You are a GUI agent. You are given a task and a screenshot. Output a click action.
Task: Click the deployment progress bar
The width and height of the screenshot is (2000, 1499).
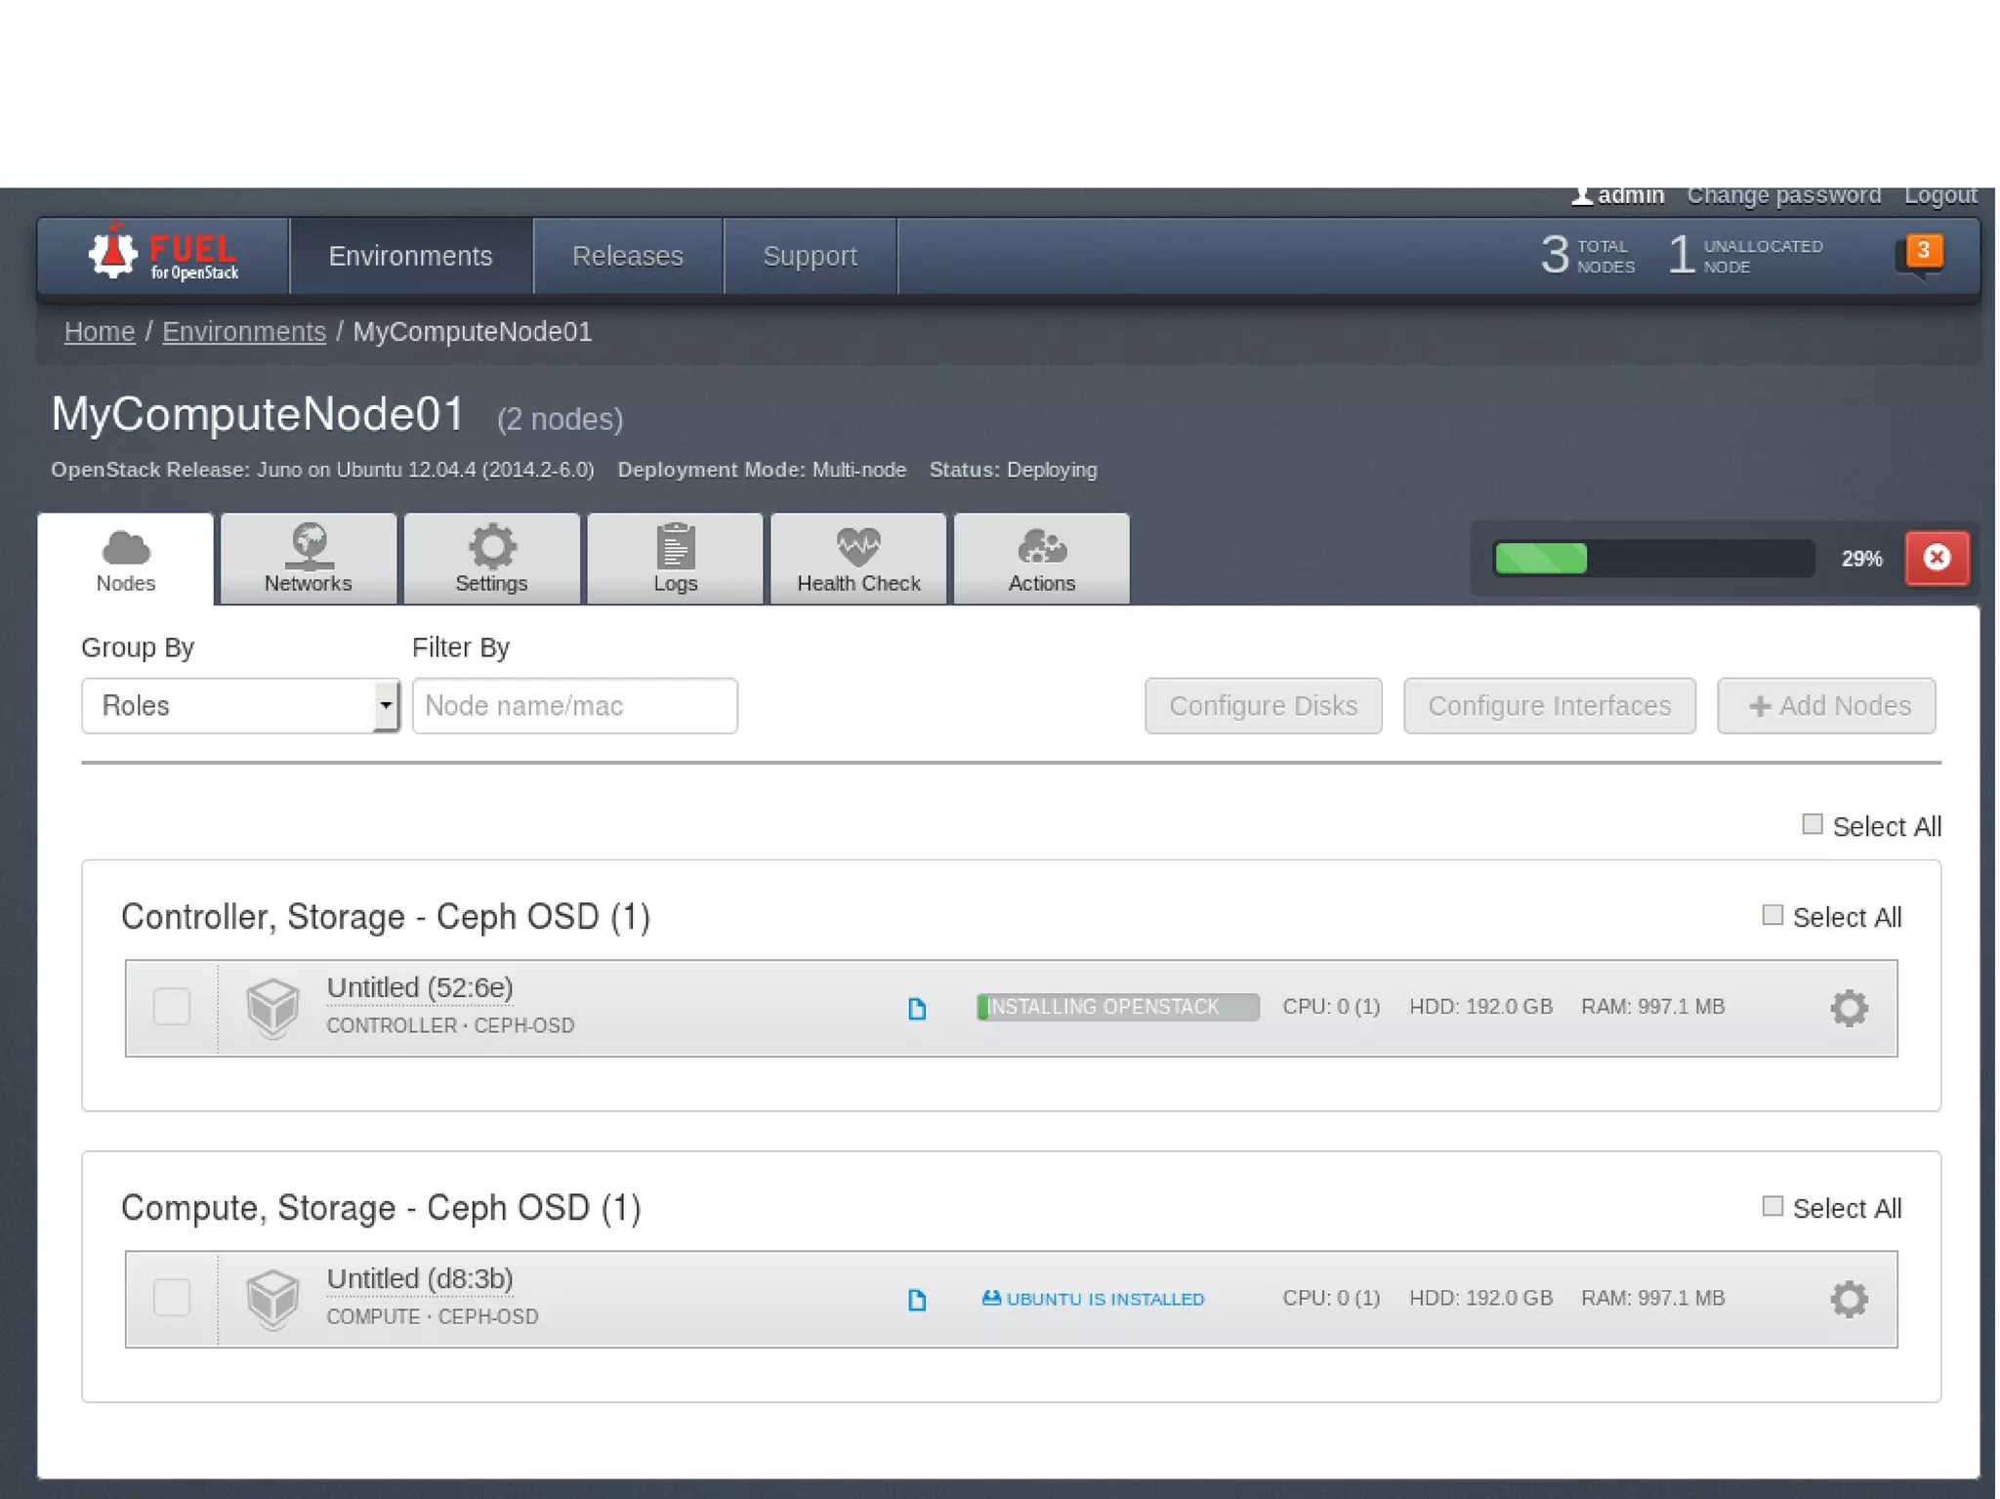[1652, 559]
